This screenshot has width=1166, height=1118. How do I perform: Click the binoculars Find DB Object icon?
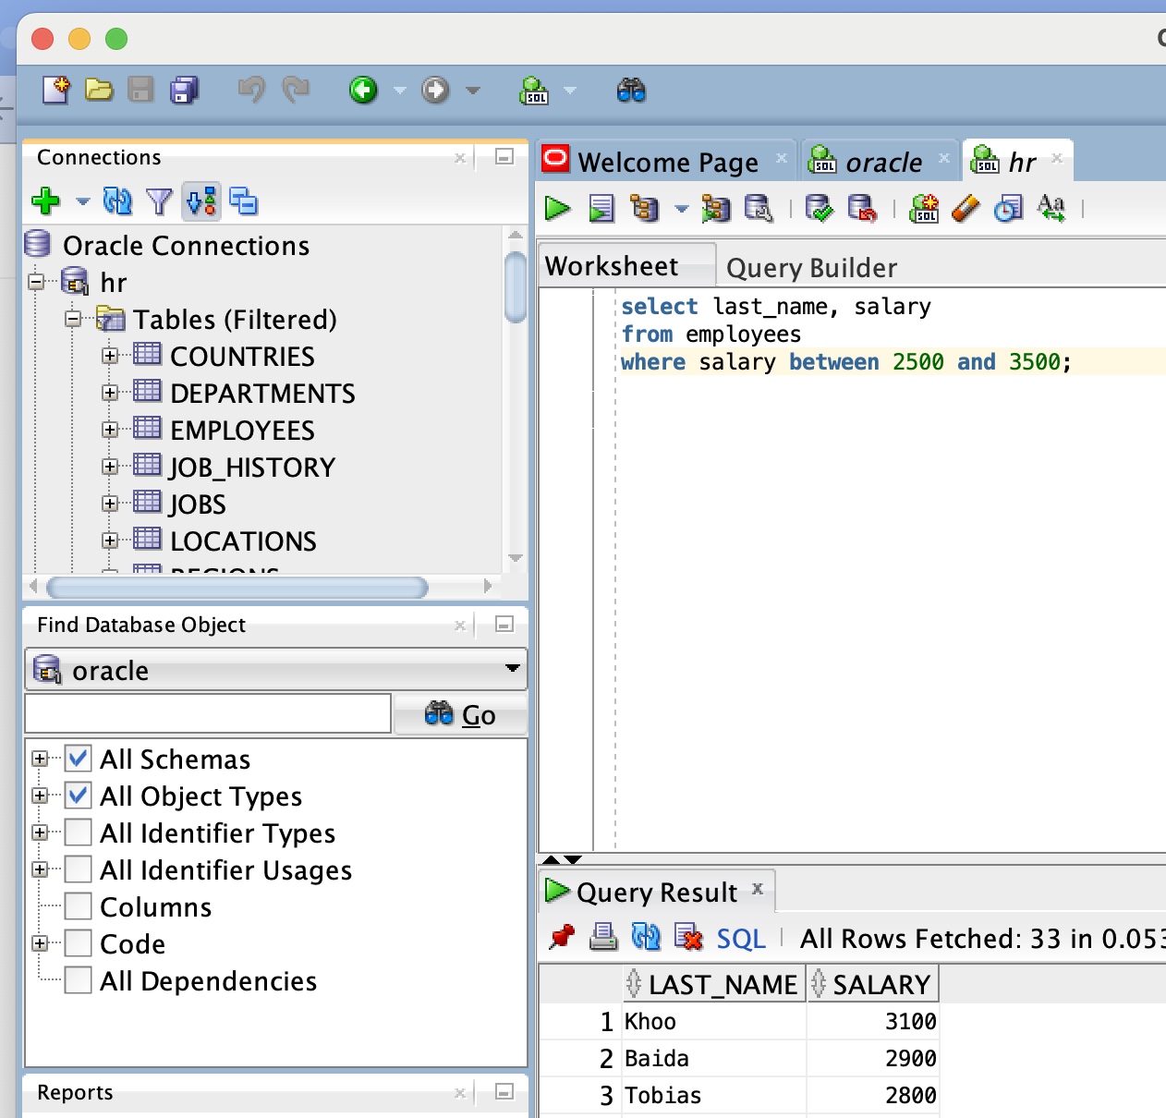click(631, 90)
